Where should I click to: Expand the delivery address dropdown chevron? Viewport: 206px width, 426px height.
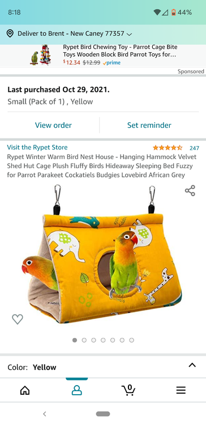130,34
